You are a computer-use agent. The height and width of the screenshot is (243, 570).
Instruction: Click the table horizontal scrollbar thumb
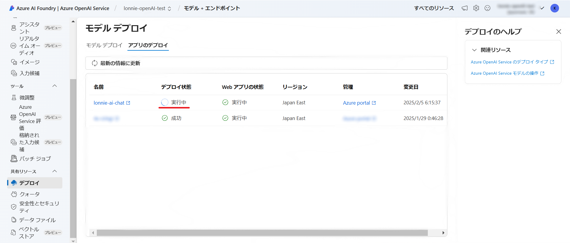tap(262, 233)
